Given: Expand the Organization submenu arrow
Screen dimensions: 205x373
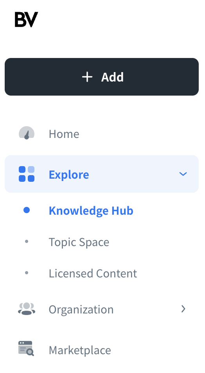Looking at the screenshot, I should (183, 309).
